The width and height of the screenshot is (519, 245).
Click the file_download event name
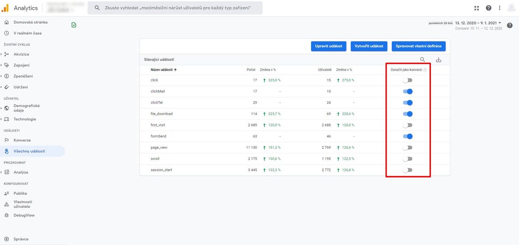tap(161, 114)
